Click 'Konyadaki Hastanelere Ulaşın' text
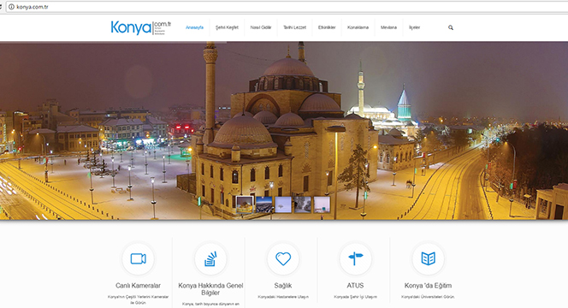The width and height of the screenshot is (568, 308). (283, 297)
